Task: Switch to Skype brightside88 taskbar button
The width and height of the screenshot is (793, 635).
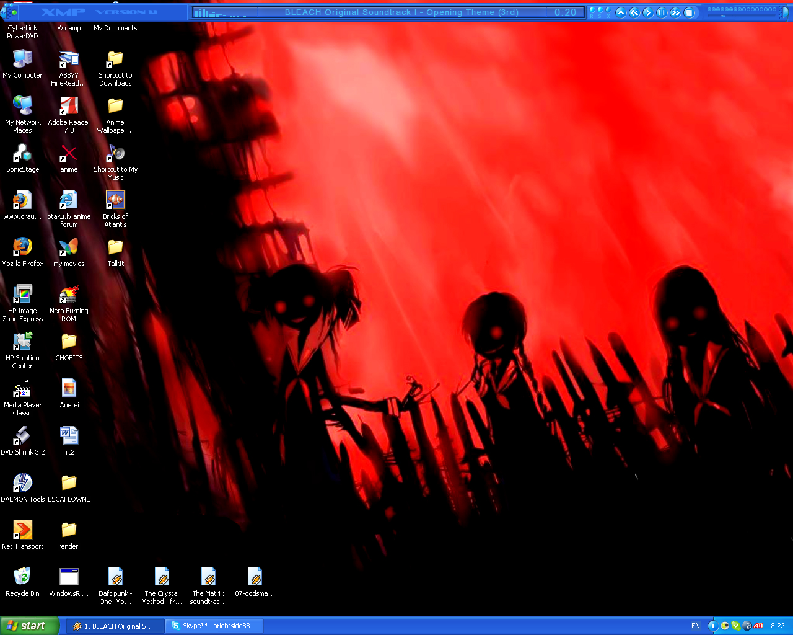Action: (214, 626)
